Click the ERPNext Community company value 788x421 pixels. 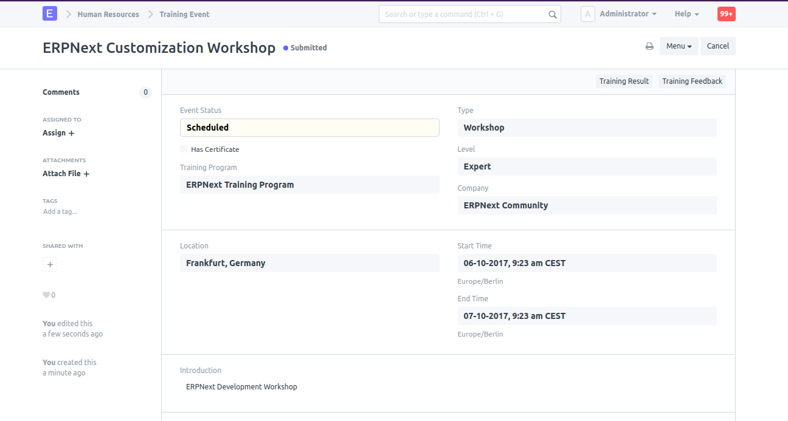(x=587, y=205)
